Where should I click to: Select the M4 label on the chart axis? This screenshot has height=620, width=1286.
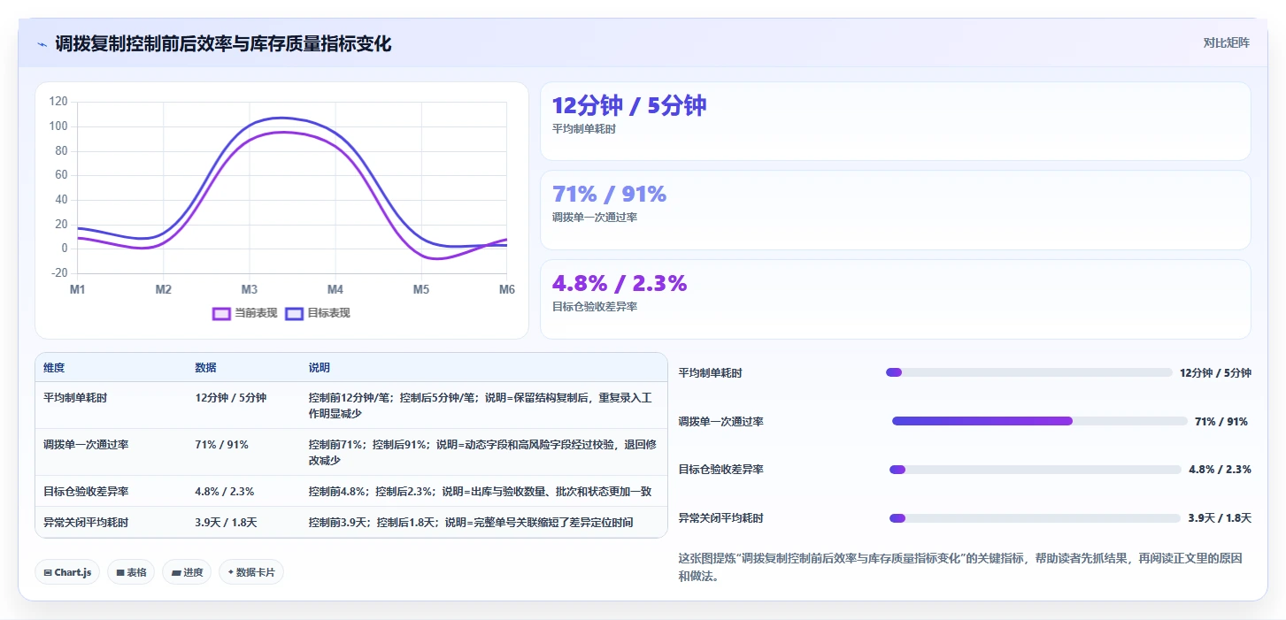click(x=335, y=289)
